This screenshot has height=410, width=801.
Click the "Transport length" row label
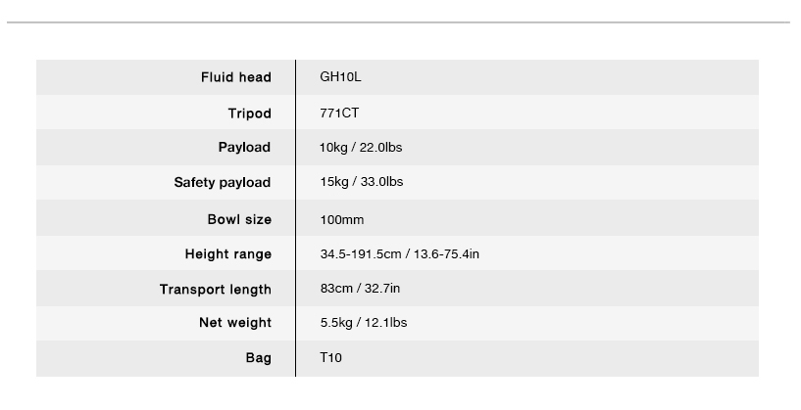coord(215,290)
